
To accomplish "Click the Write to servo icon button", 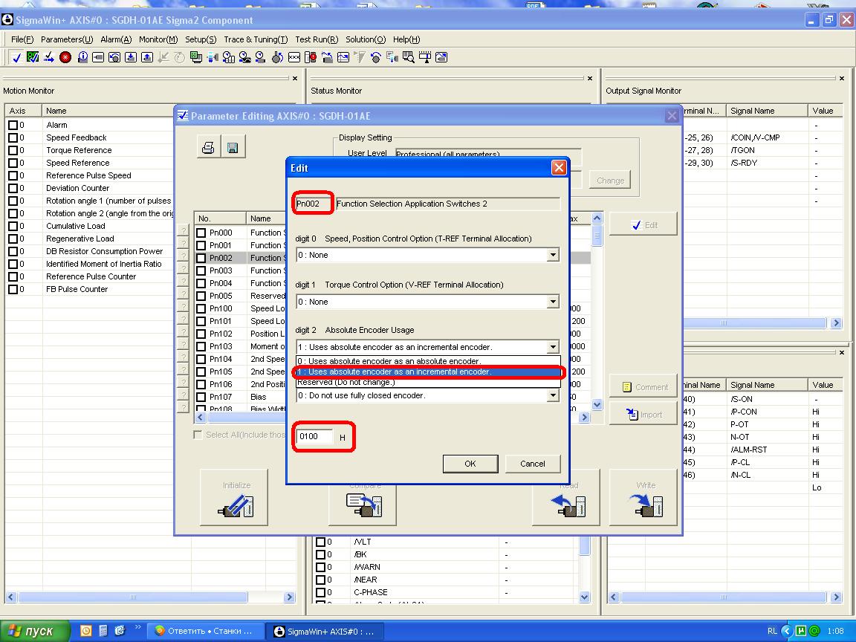I will click(643, 497).
